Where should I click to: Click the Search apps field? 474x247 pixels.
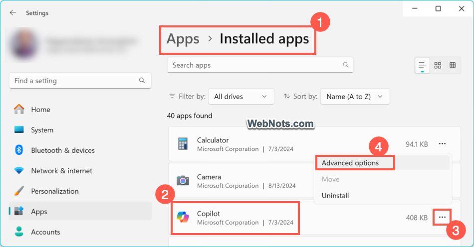click(x=260, y=65)
